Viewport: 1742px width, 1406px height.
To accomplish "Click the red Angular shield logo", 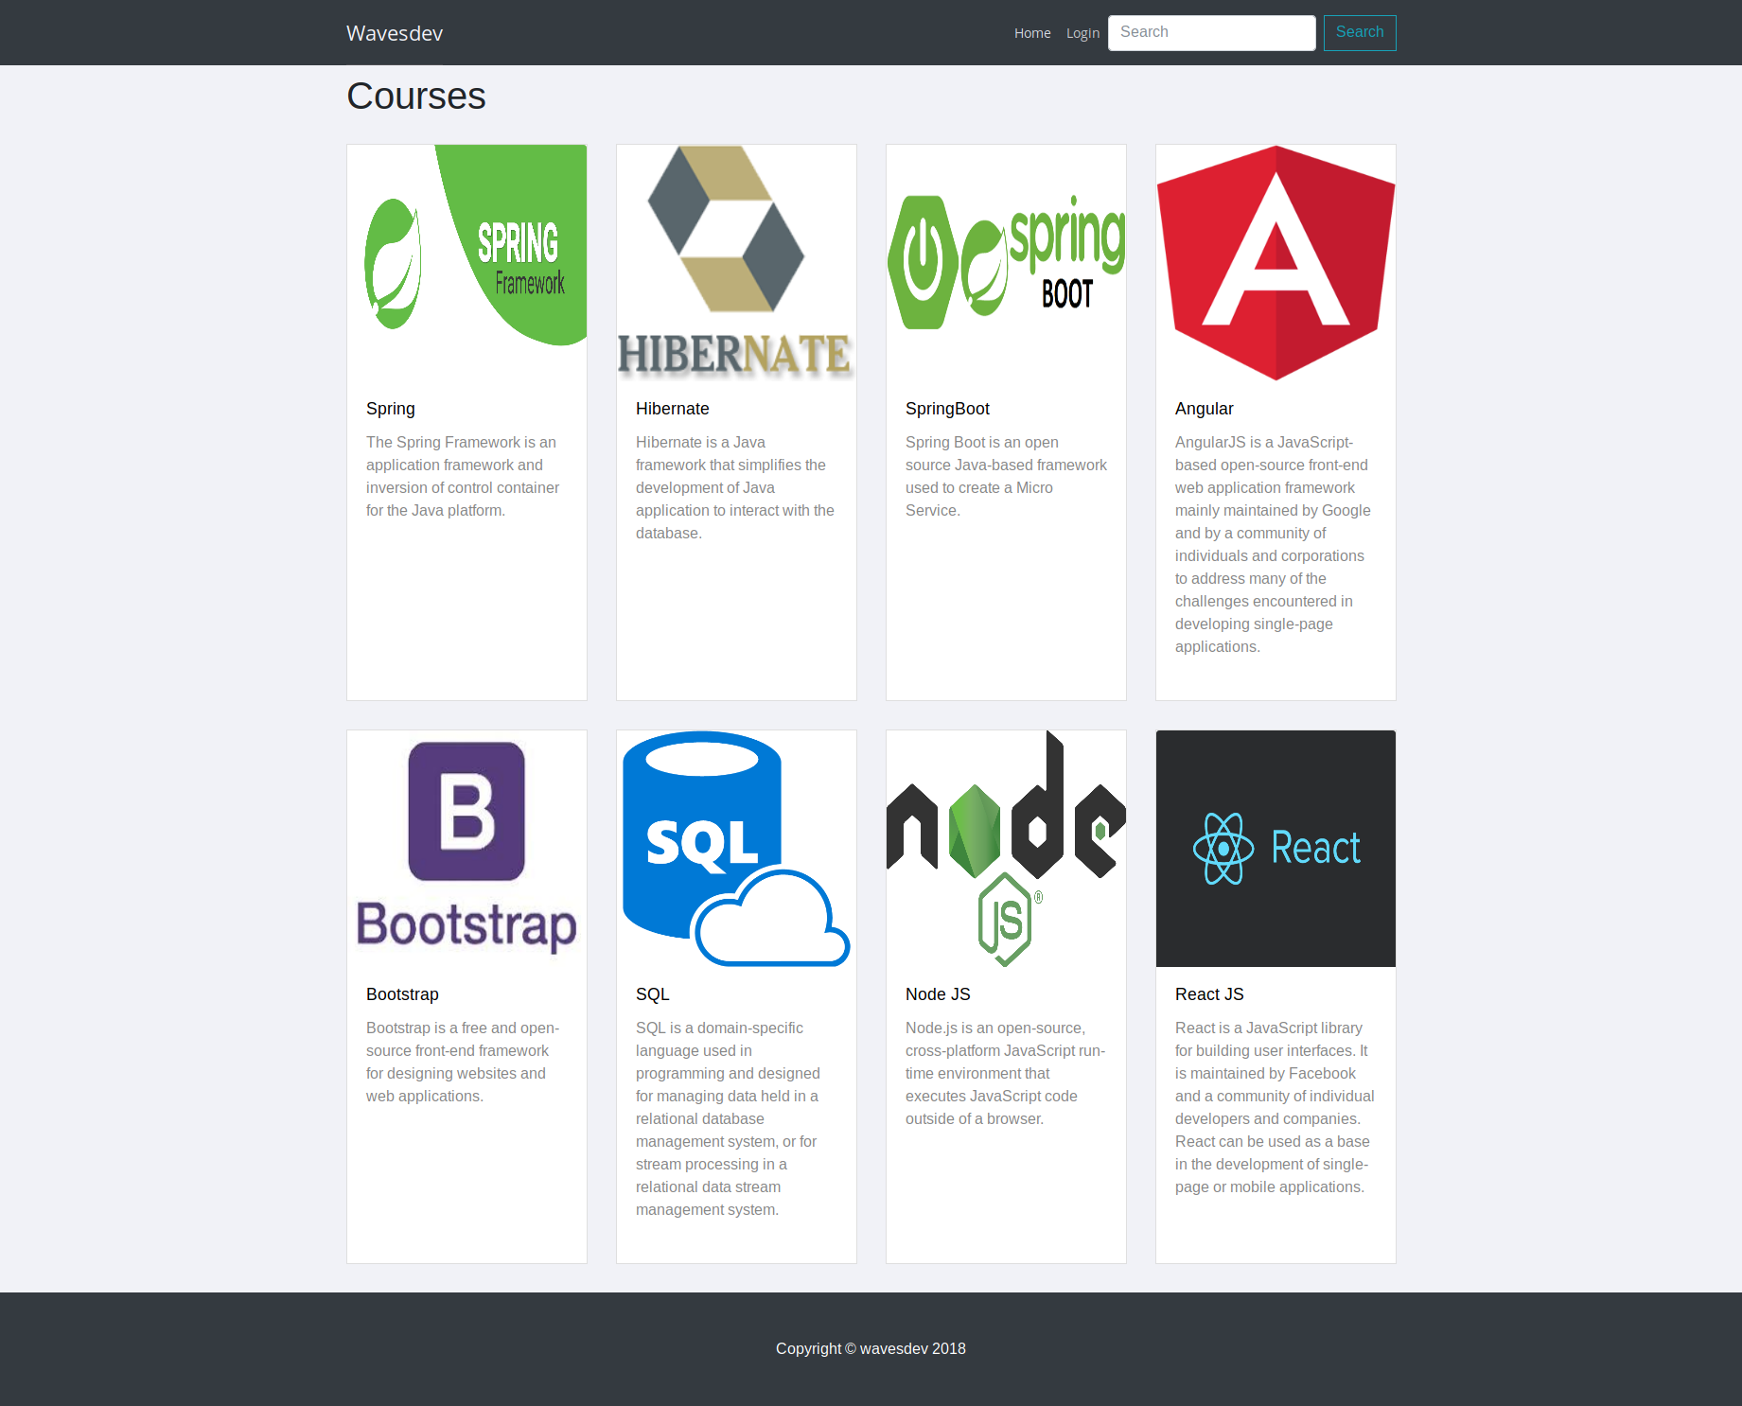I will click(x=1276, y=263).
